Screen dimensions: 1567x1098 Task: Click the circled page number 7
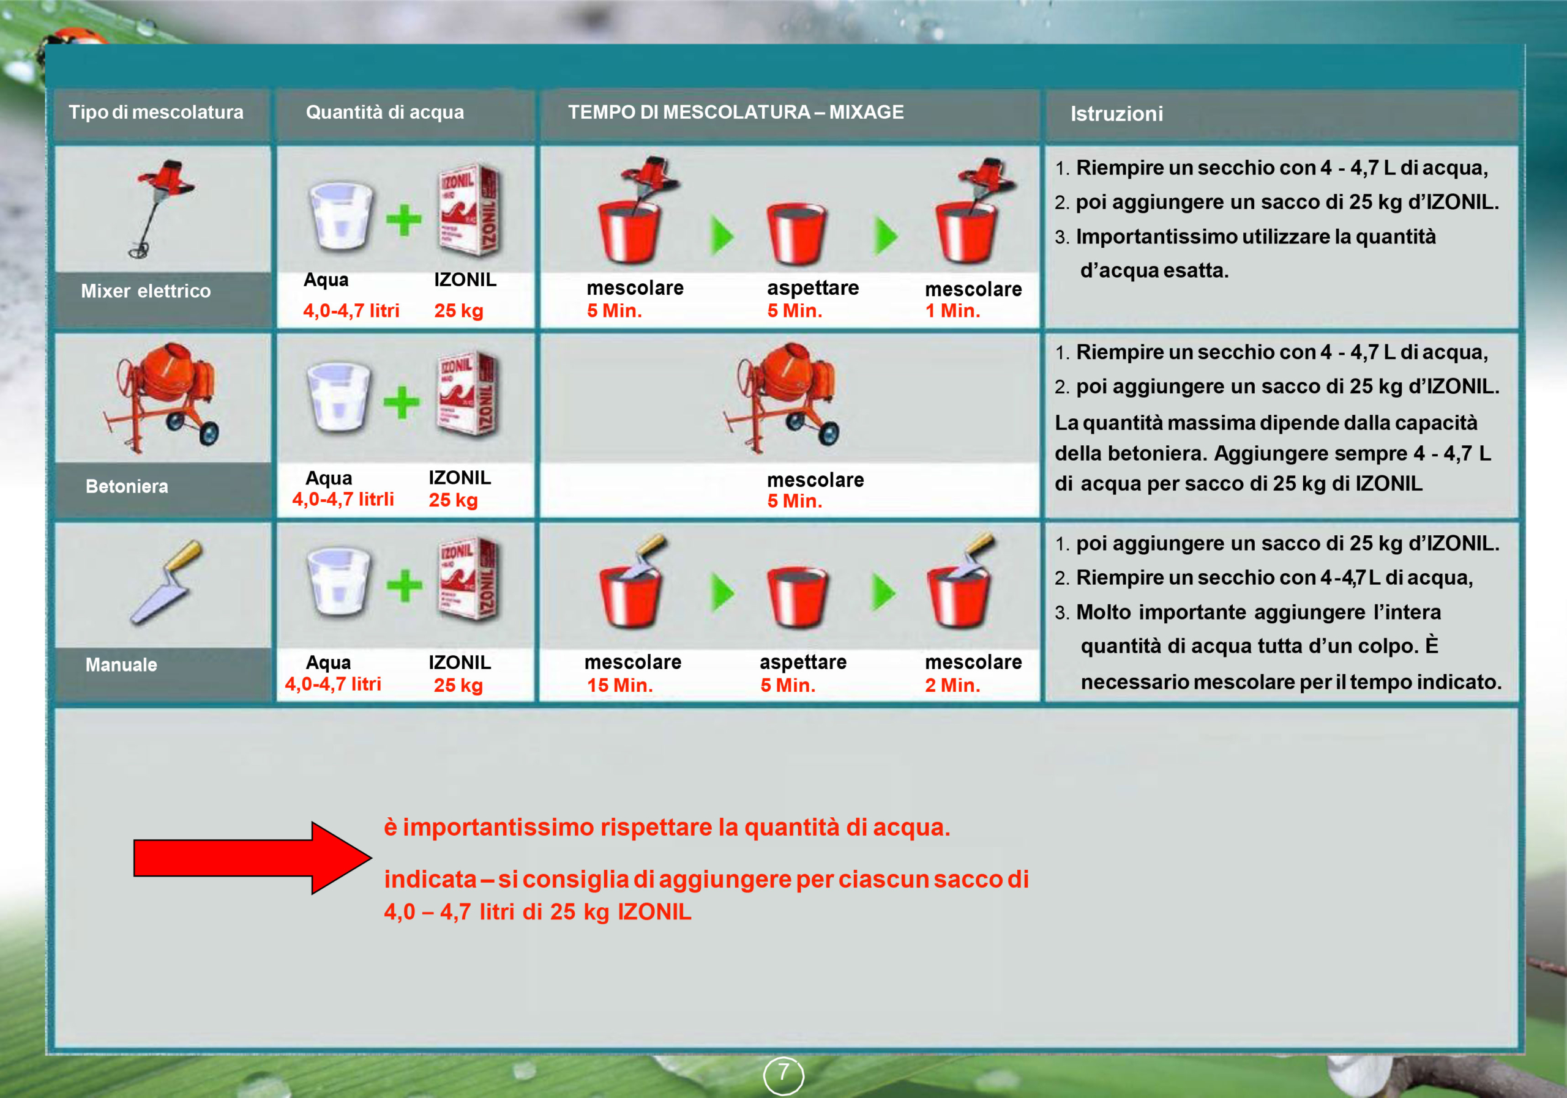coord(783,1075)
